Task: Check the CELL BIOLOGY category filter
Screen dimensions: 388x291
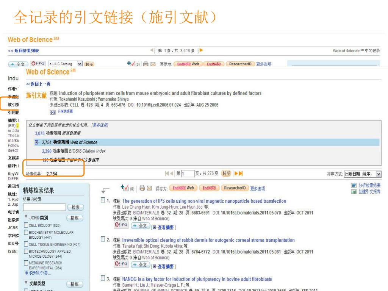Action: (x=26, y=225)
